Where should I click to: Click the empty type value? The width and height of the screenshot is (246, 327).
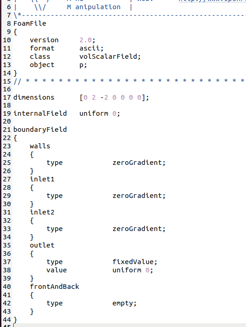pos(123,304)
